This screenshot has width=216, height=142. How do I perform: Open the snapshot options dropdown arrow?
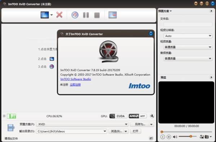[x=211, y=137]
